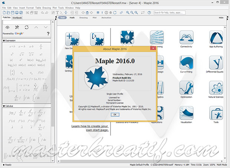
Task: Open the Connectivity start page tile
Action: [186, 37]
